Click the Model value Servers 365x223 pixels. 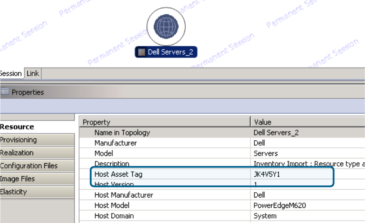tap(266, 154)
